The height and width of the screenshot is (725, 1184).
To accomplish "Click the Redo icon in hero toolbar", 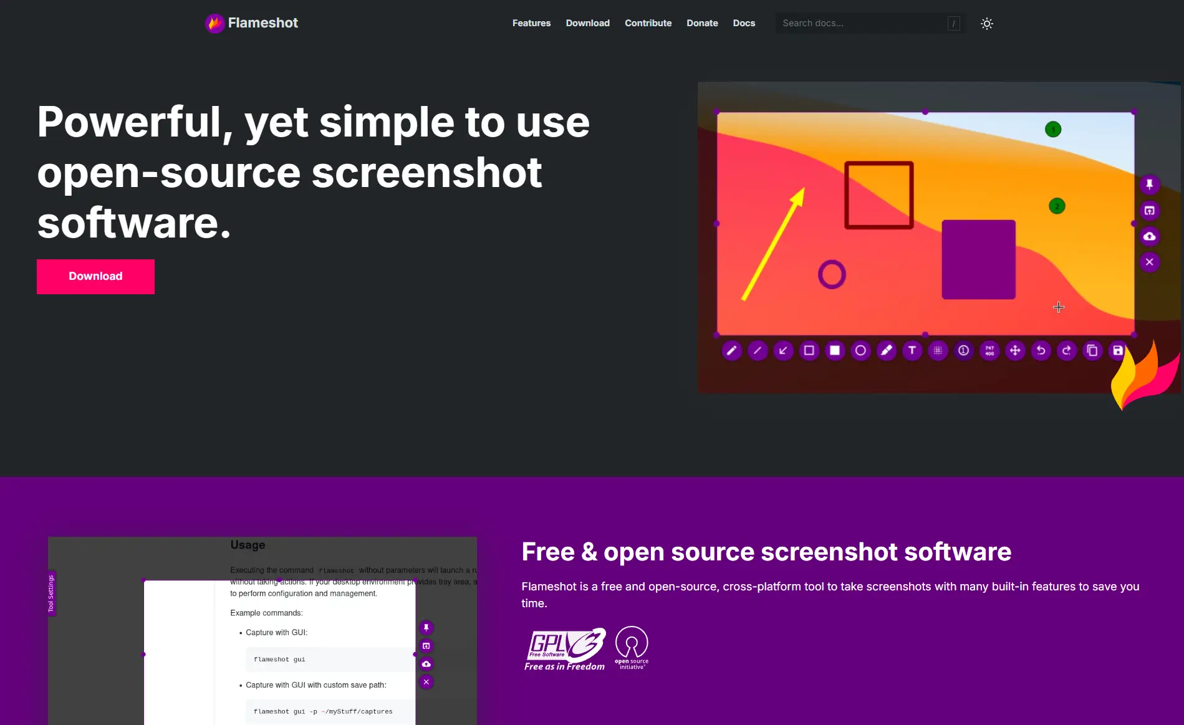I will [1067, 350].
